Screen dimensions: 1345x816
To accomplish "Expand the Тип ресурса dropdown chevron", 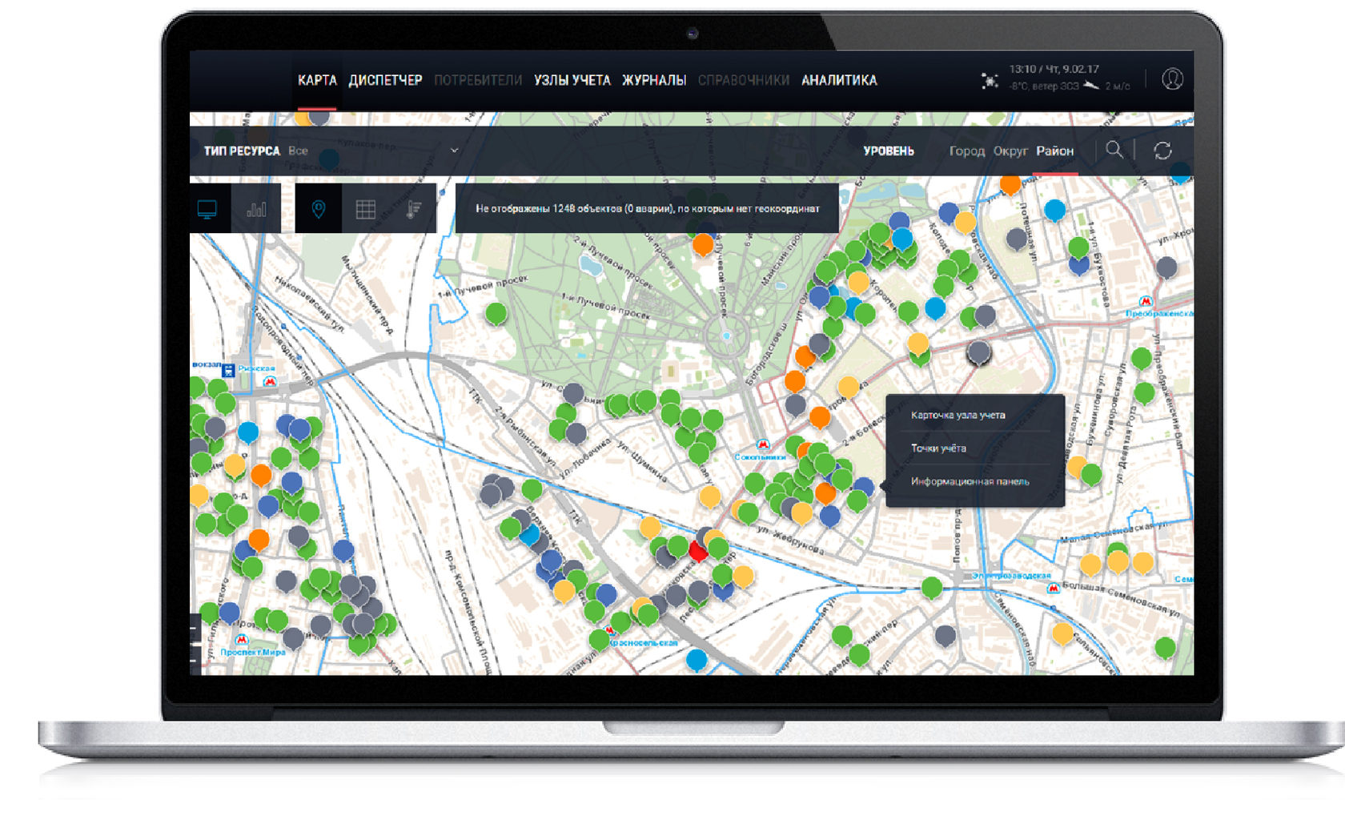I will pyautogui.click(x=454, y=151).
